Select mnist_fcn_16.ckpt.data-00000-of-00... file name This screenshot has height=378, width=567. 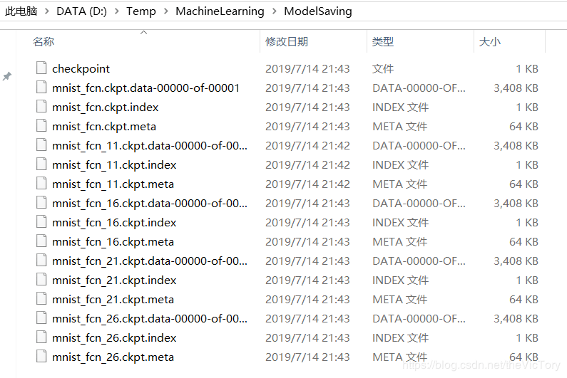tap(150, 204)
